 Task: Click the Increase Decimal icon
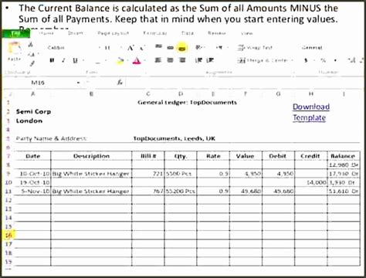pyautogui.click(x=352, y=60)
